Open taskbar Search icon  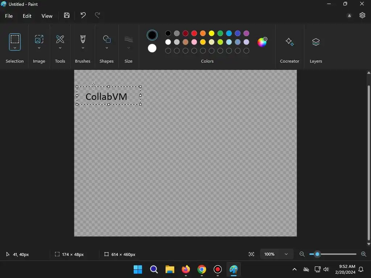pos(154,269)
